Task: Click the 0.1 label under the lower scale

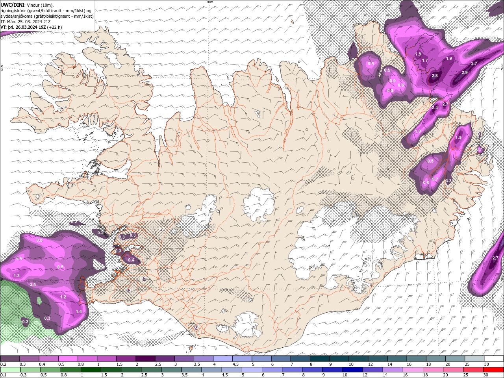Action: [x=3, y=375]
